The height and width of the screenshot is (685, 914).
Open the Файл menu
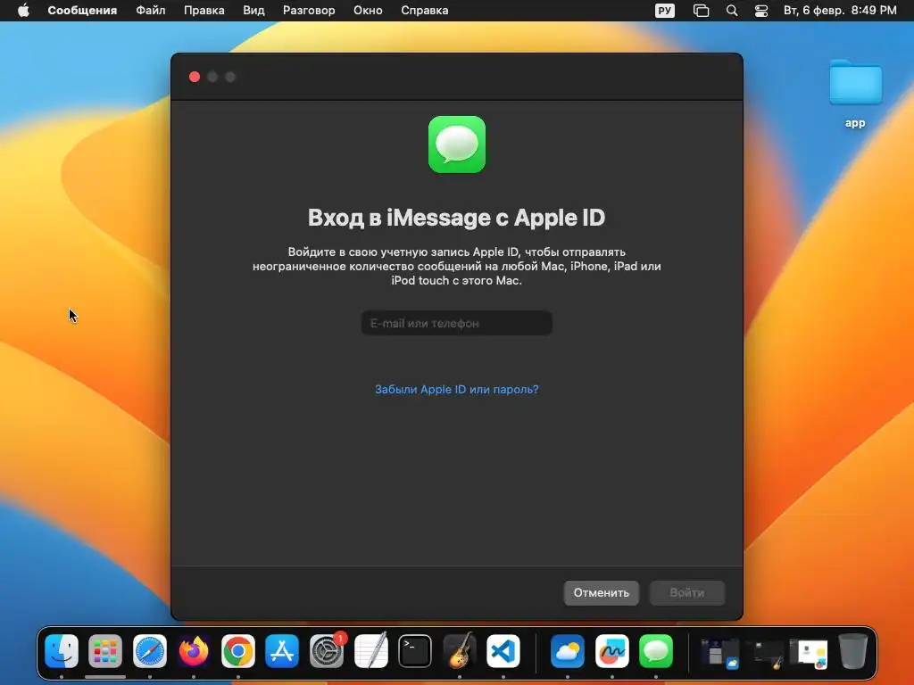[x=150, y=11]
